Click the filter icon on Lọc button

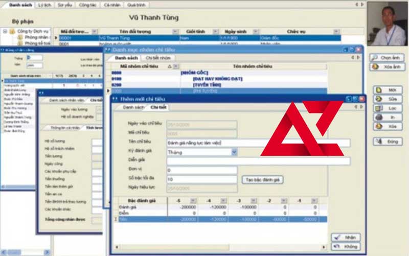click(379, 108)
